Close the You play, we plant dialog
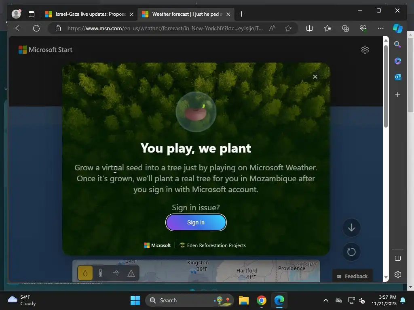 coord(315,77)
